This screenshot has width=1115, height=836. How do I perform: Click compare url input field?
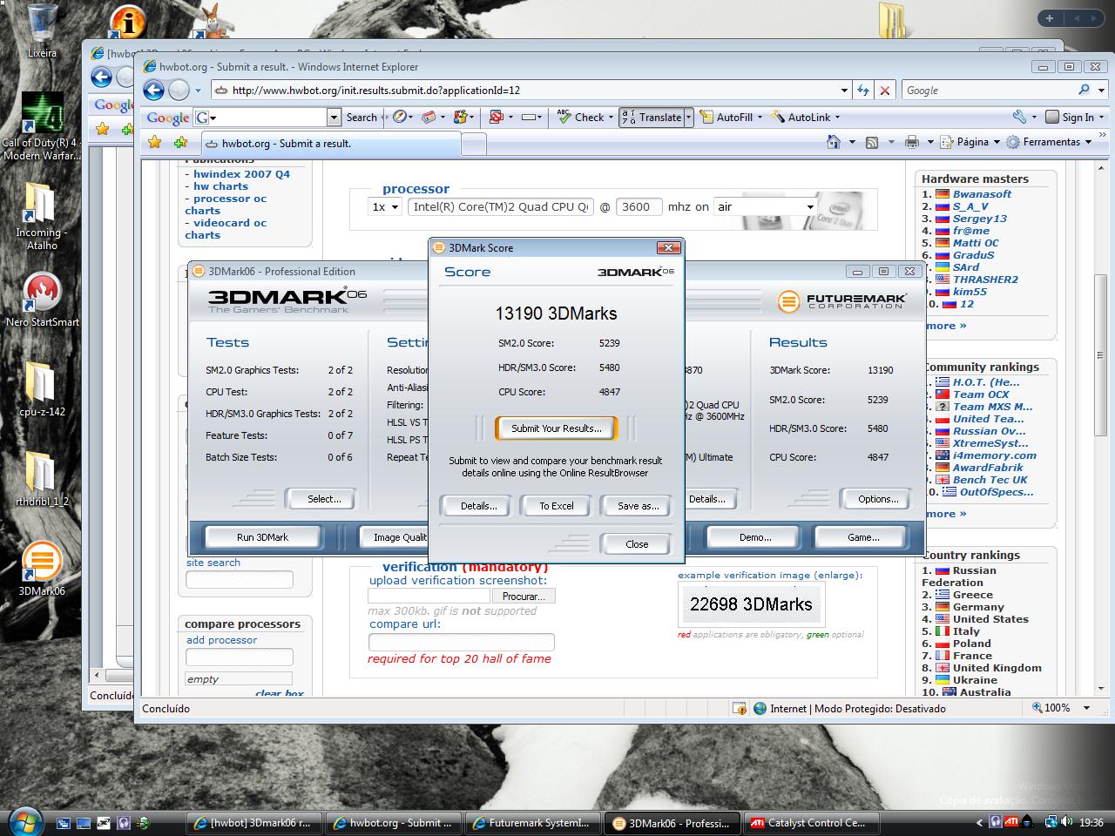pyautogui.click(x=461, y=642)
